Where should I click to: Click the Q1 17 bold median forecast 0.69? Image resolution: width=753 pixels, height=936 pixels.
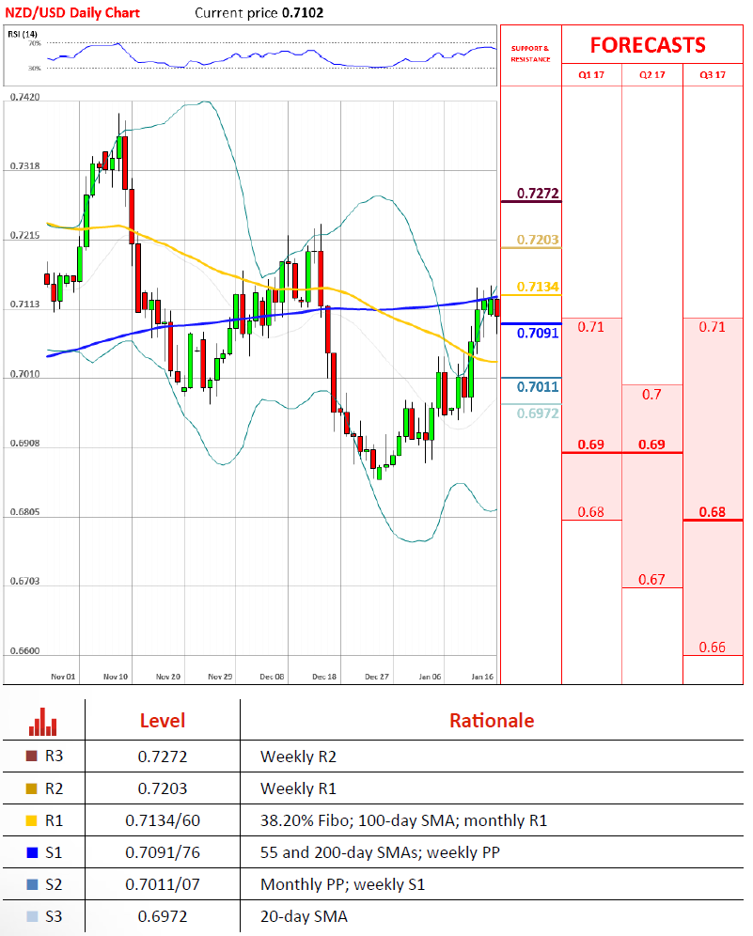point(590,445)
